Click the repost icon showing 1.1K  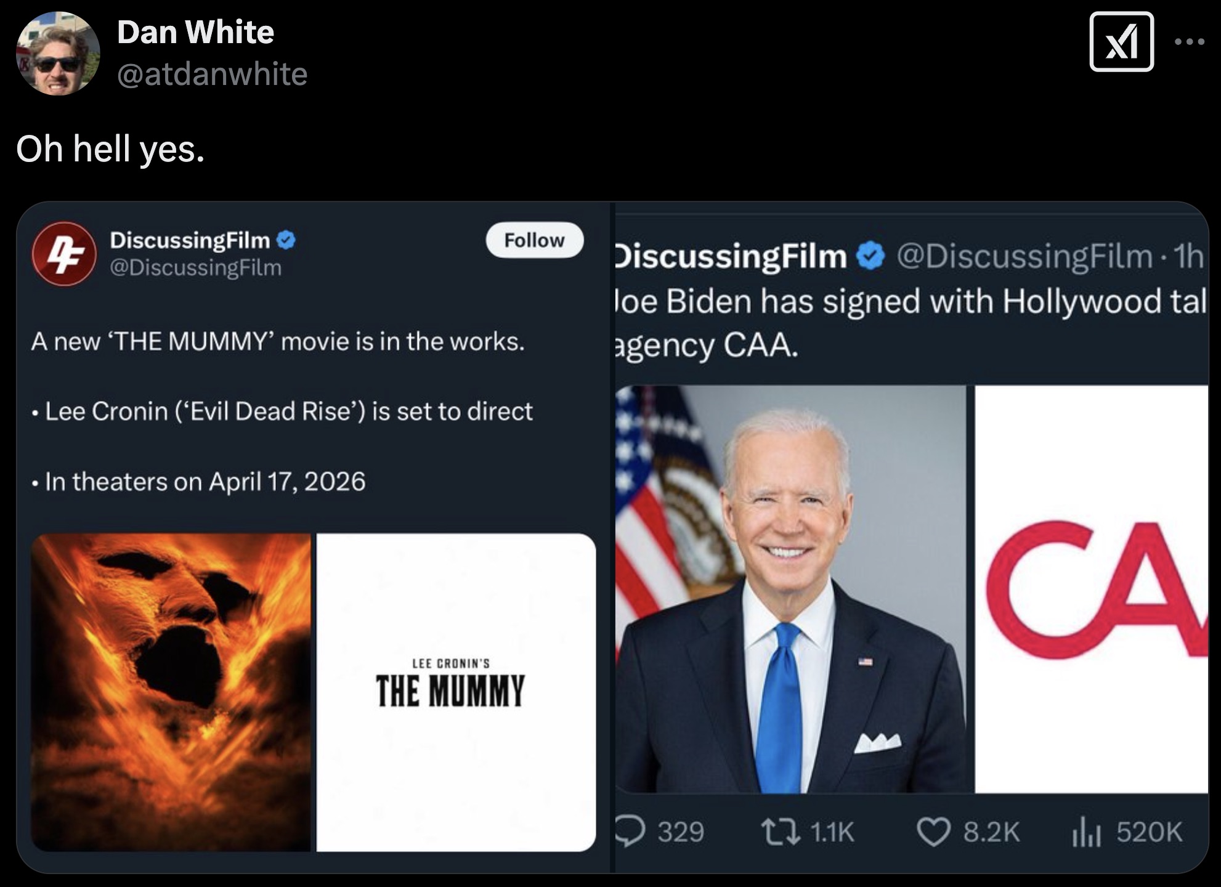(781, 832)
